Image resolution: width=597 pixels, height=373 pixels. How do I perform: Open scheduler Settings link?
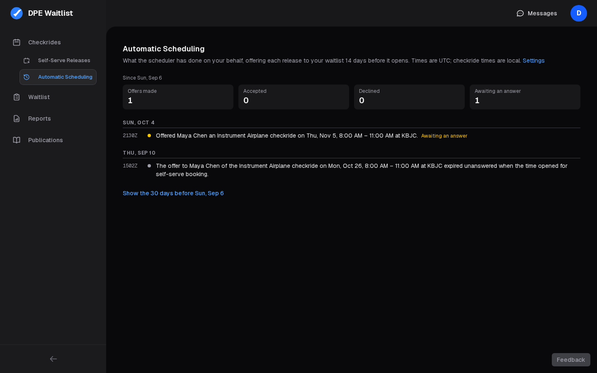tap(534, 61)
